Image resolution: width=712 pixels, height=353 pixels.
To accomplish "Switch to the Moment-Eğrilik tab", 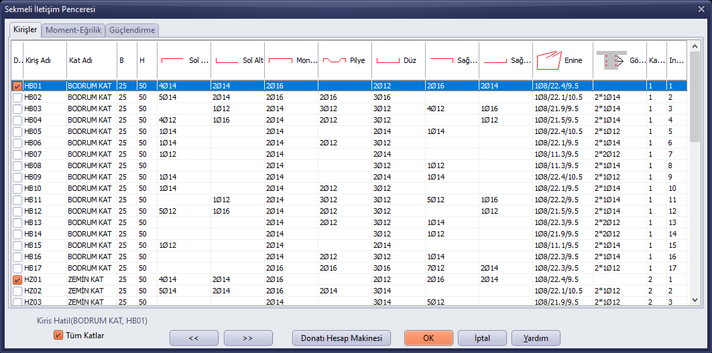I will tap(74, 30).
